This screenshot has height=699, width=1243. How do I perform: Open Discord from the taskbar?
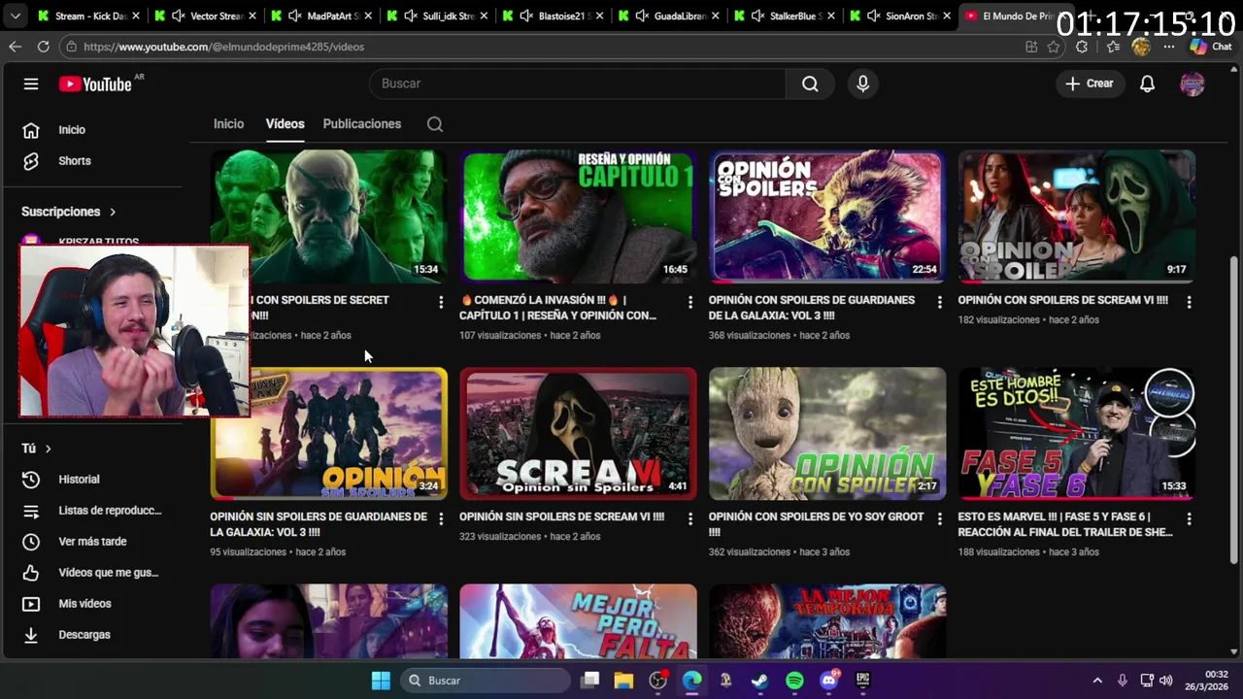(828, 681)
